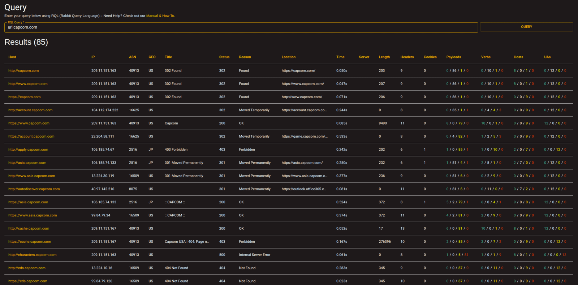This screenshot has height=285, width=578.
Task: Sort by the Host column header
Action: [x=12, y=57]
